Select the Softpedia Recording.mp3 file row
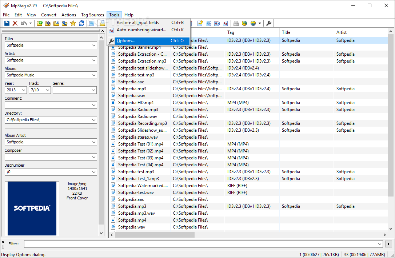 [249, 123]
